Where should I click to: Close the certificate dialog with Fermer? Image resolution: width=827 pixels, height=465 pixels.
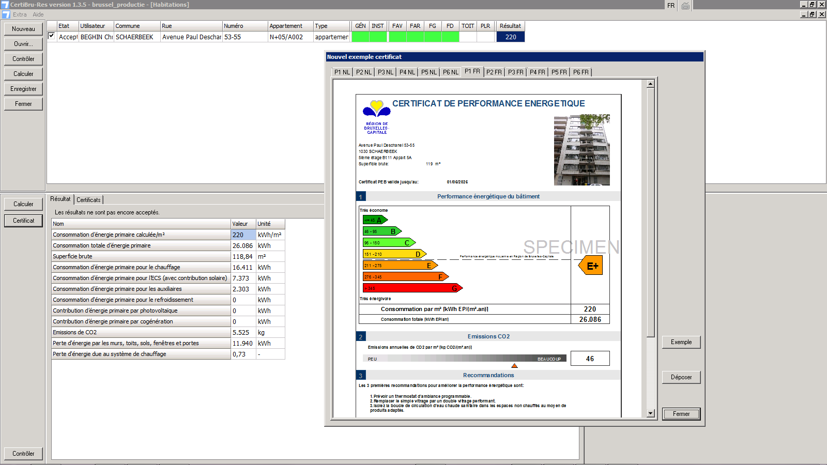pyautogui.click(x=681, y=414)
